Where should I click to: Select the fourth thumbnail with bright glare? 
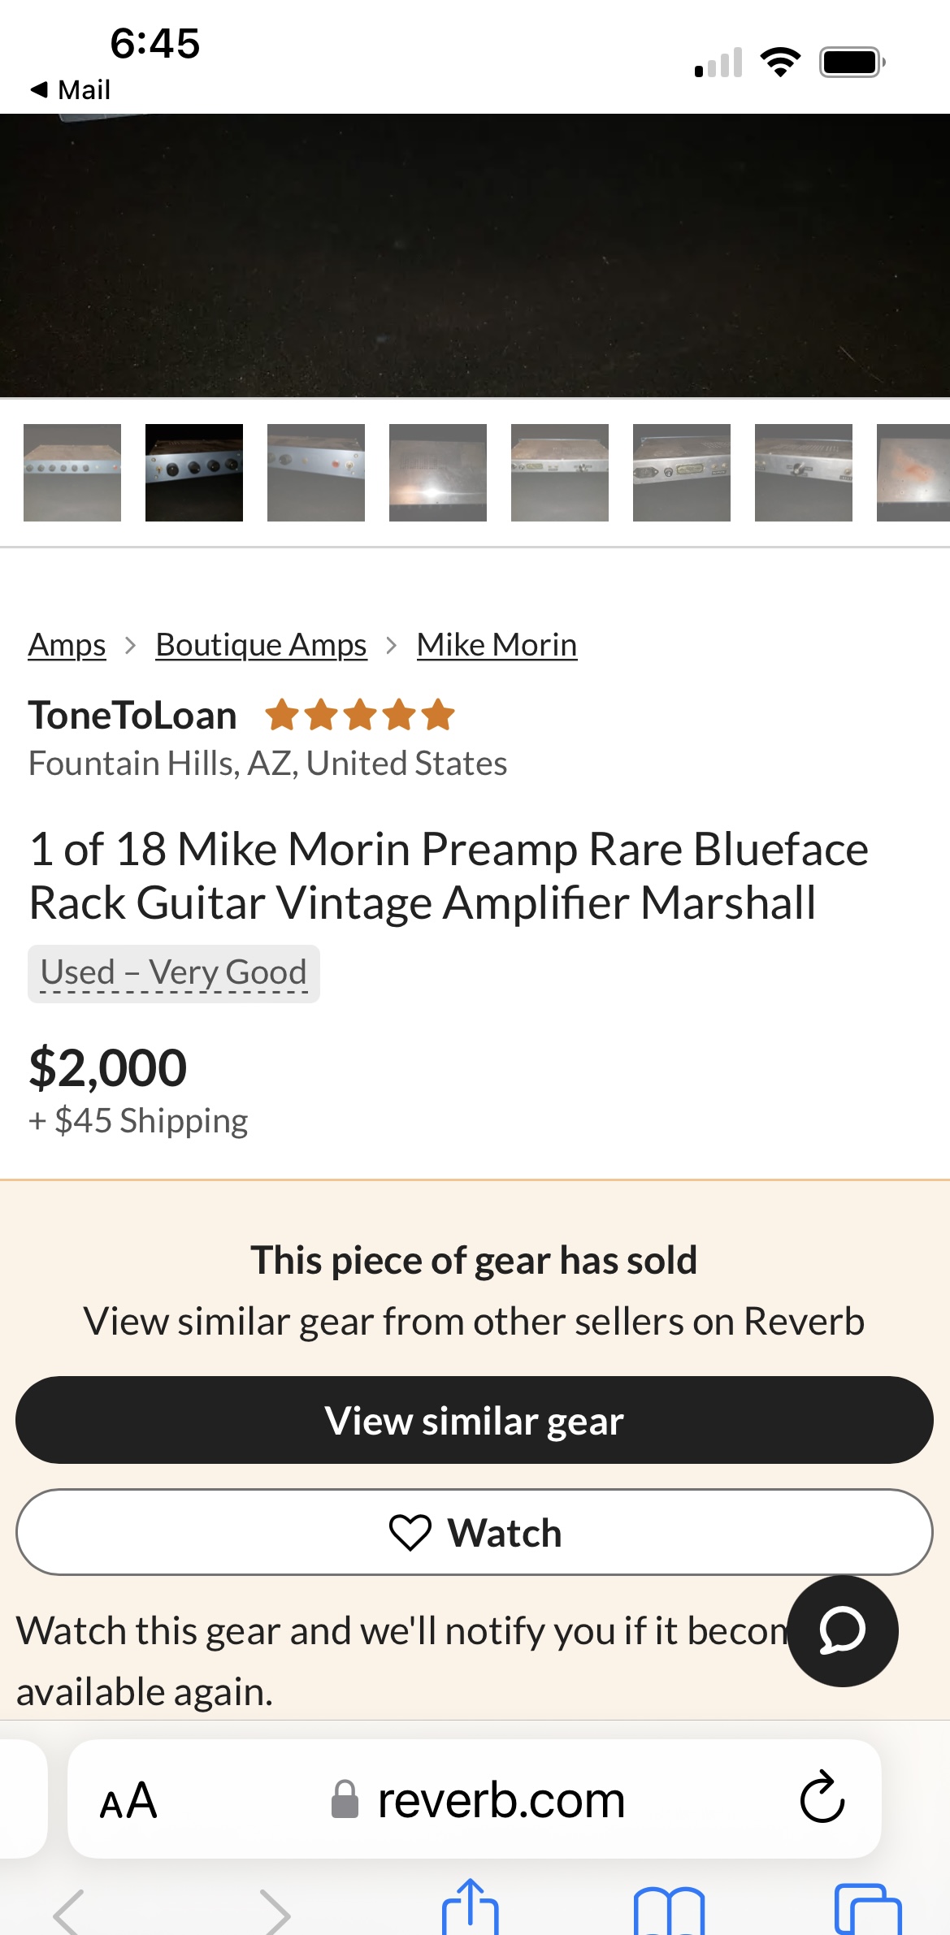tap(438, 473)
